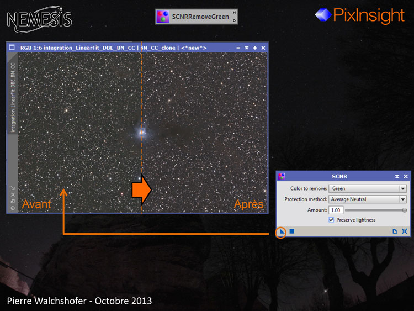Click the zoom-to-fit cross icon in side strip
The image size is (414, 311).
pyautogui.click(x=13, y=195)
